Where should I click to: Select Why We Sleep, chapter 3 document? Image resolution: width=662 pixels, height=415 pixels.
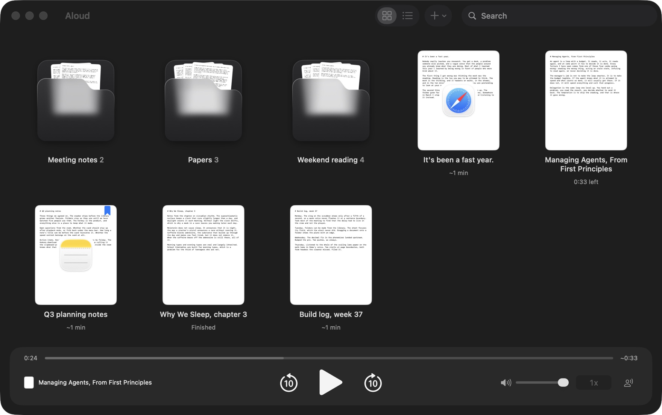(x=203, y=255)
